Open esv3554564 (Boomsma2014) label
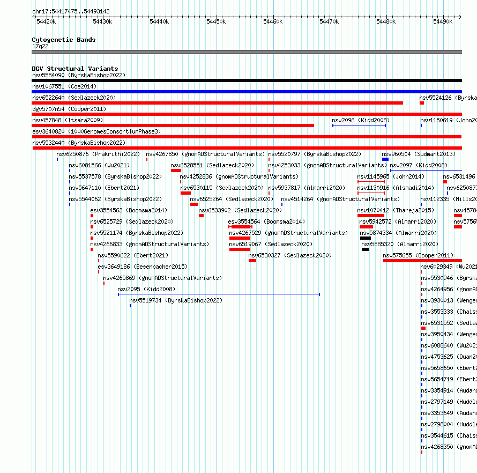The width and height of the screenshot is (477, 473). (266, 221)
